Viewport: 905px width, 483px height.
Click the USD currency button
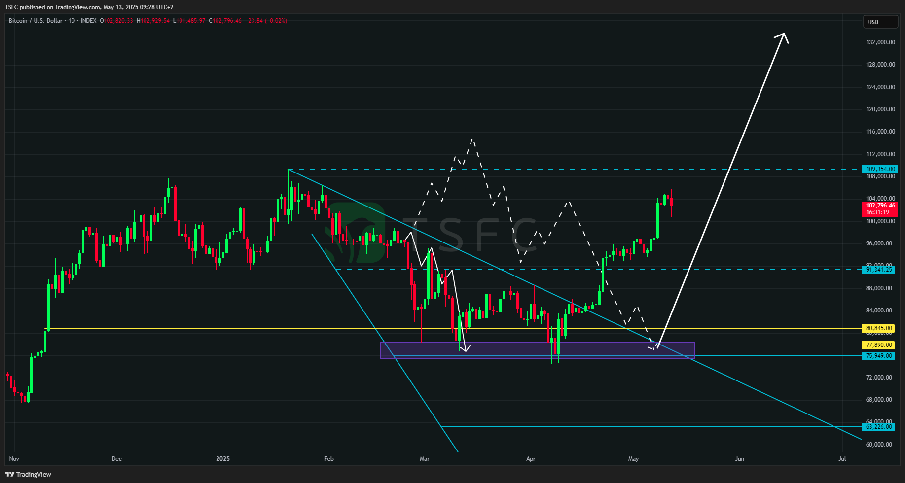coord(880,22)
